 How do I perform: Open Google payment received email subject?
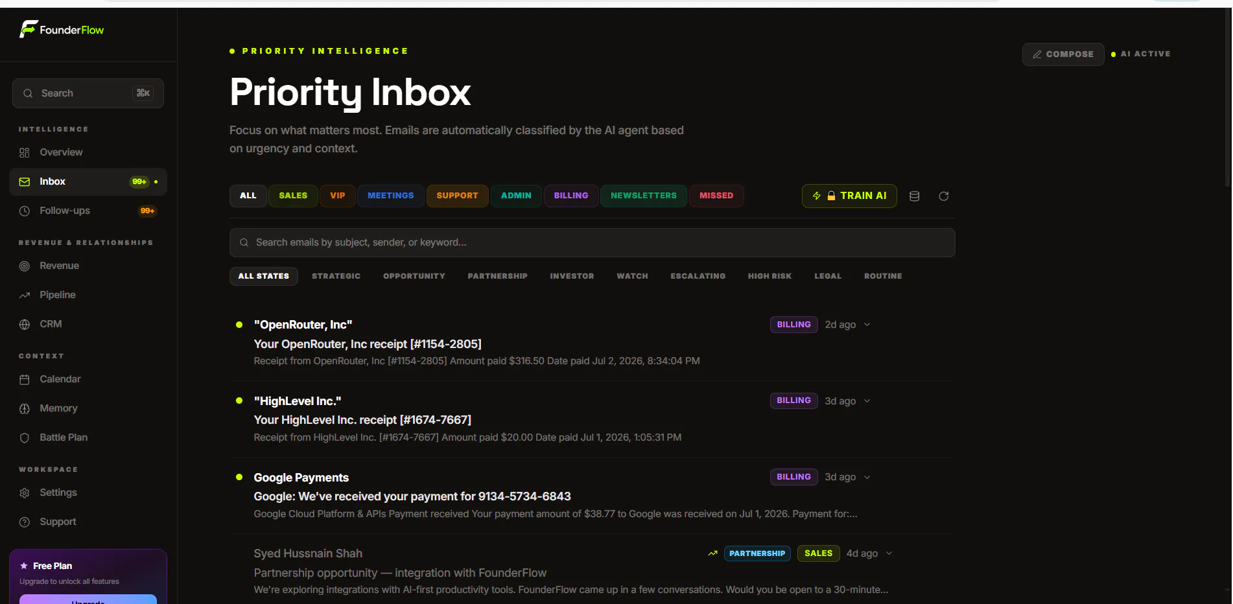412,496
